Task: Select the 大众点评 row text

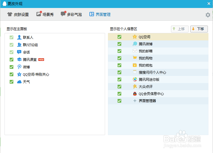Action: point(145,87)
